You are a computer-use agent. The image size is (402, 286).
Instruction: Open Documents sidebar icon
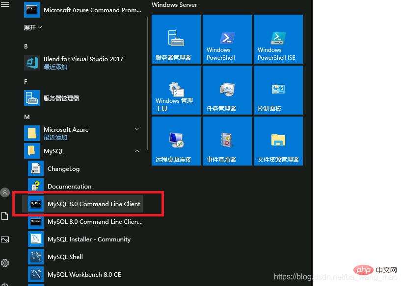(x=4, y=216)
